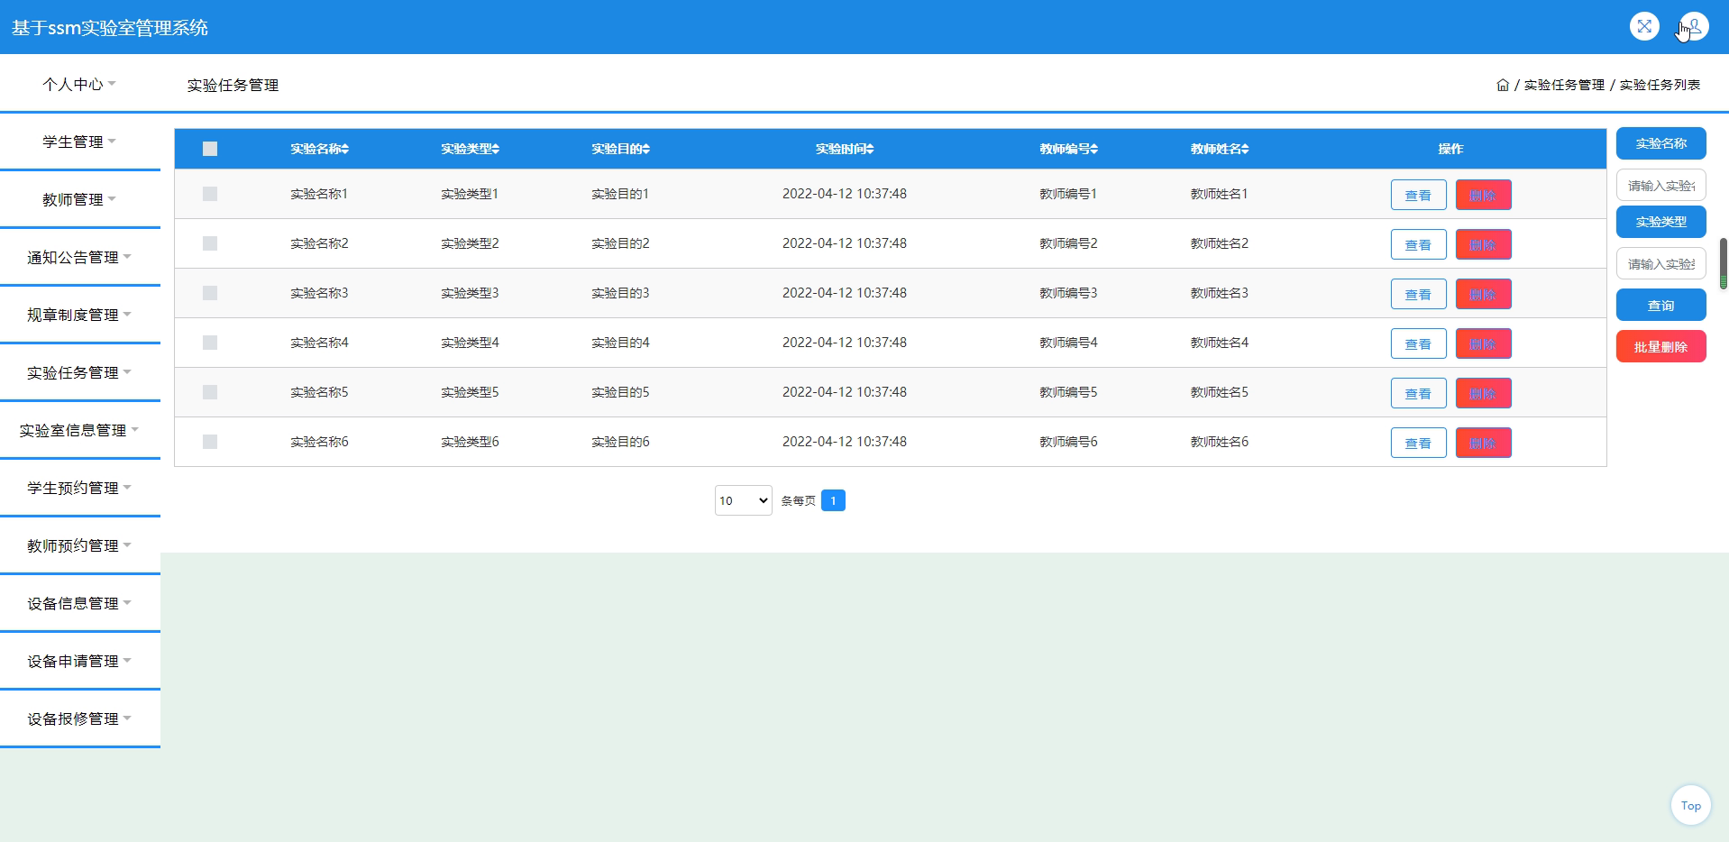View details of row 实验名称2
Image resolution: width=1729 pixels, height=842 pixels.
point(1418,244)
